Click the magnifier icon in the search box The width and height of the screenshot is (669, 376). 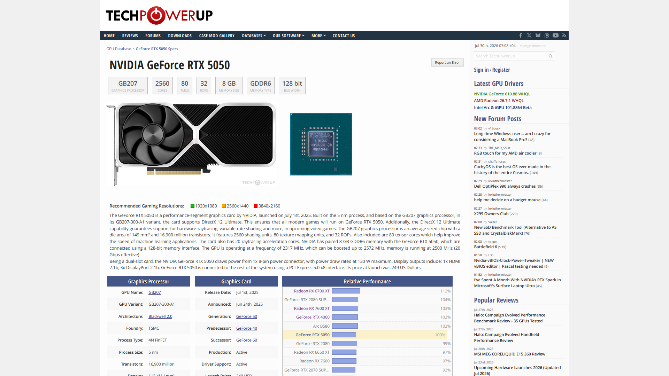(551, 56)
